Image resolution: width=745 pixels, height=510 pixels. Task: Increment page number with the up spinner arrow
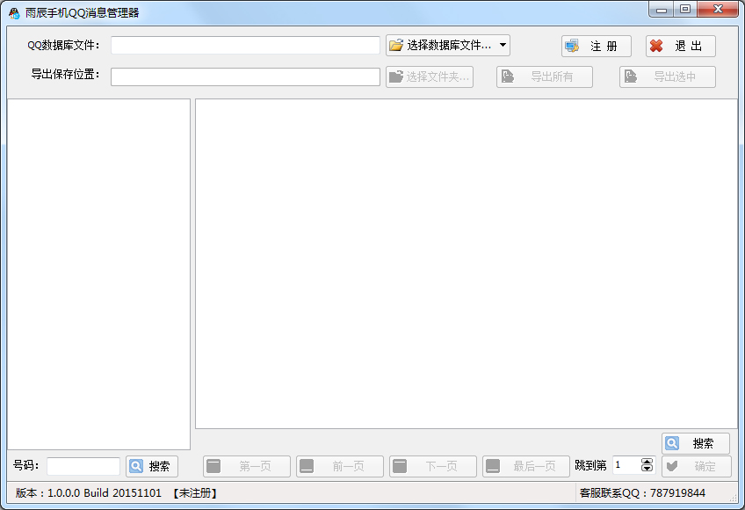(646, 462)
